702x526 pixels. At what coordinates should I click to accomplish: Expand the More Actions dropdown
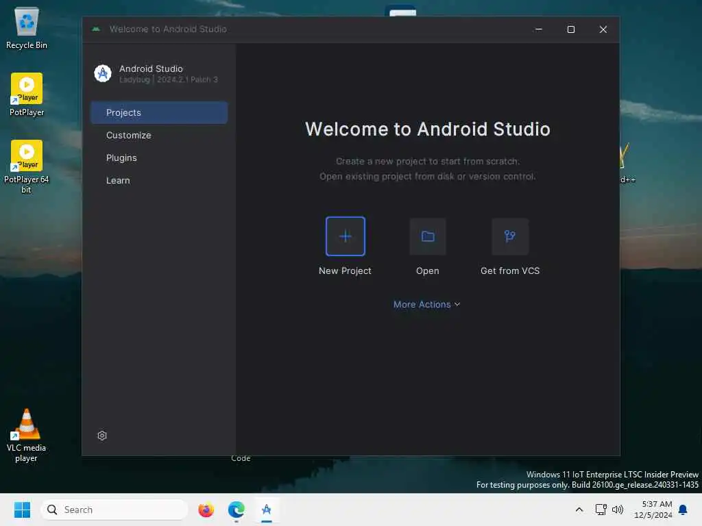[426, 304]
